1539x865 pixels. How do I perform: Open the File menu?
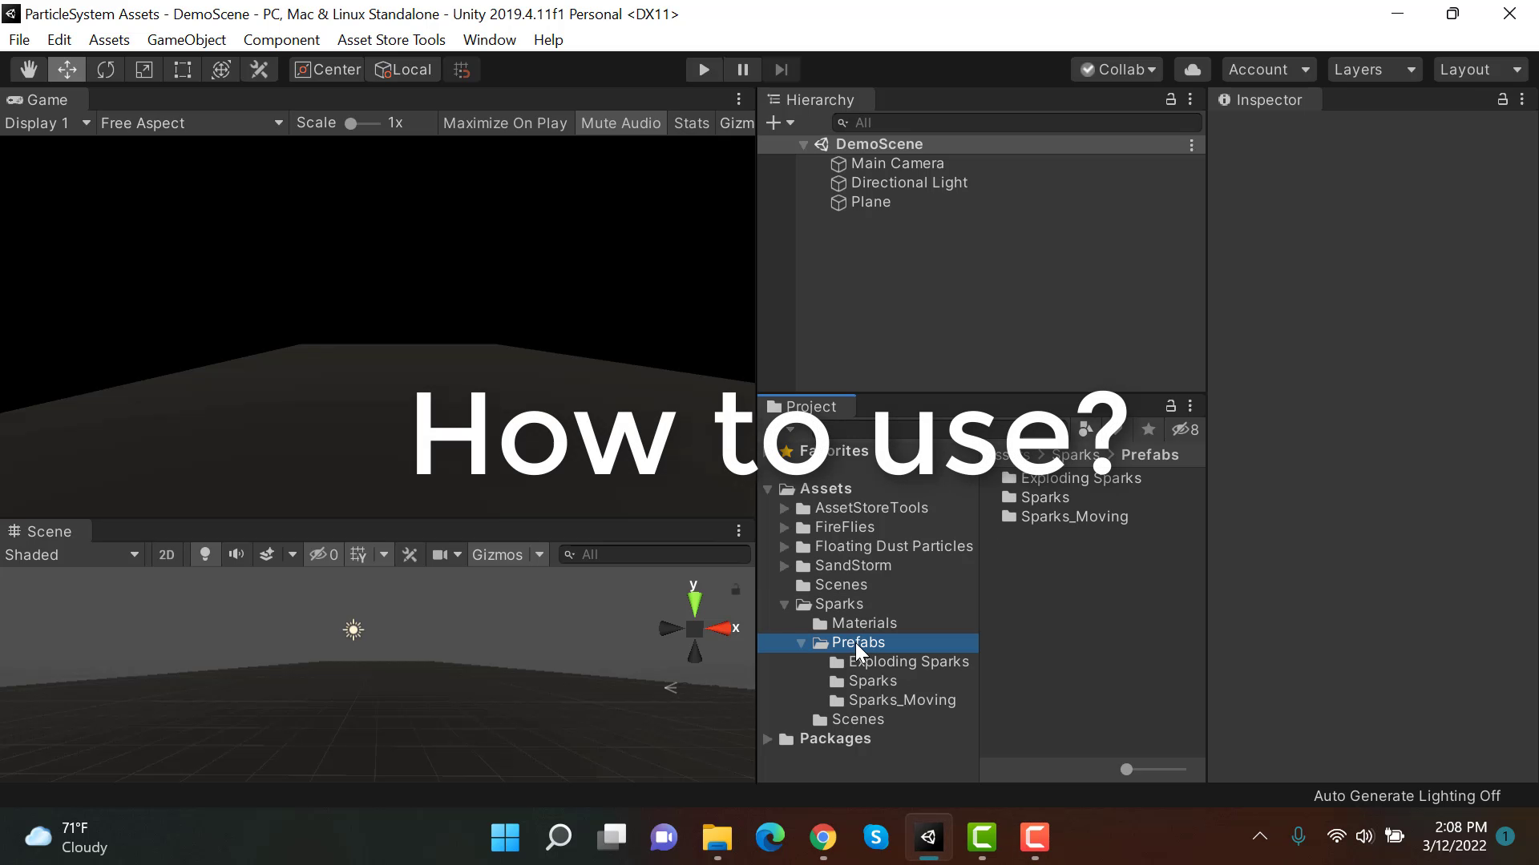19,40
